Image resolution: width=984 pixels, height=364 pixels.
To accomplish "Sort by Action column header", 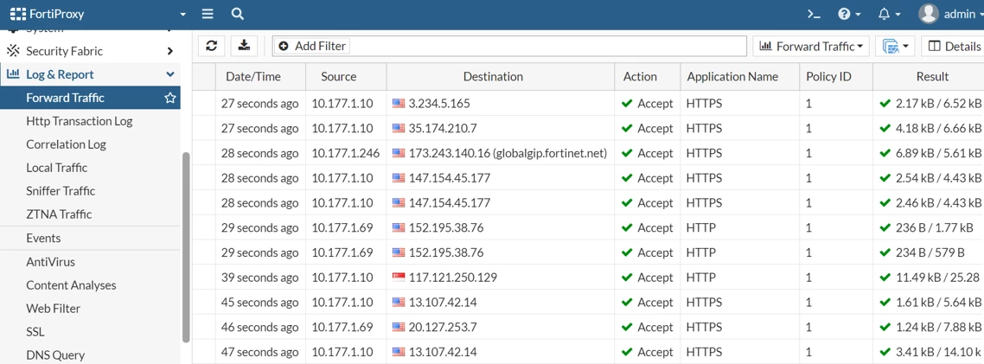I will click(x=640, y=77).
